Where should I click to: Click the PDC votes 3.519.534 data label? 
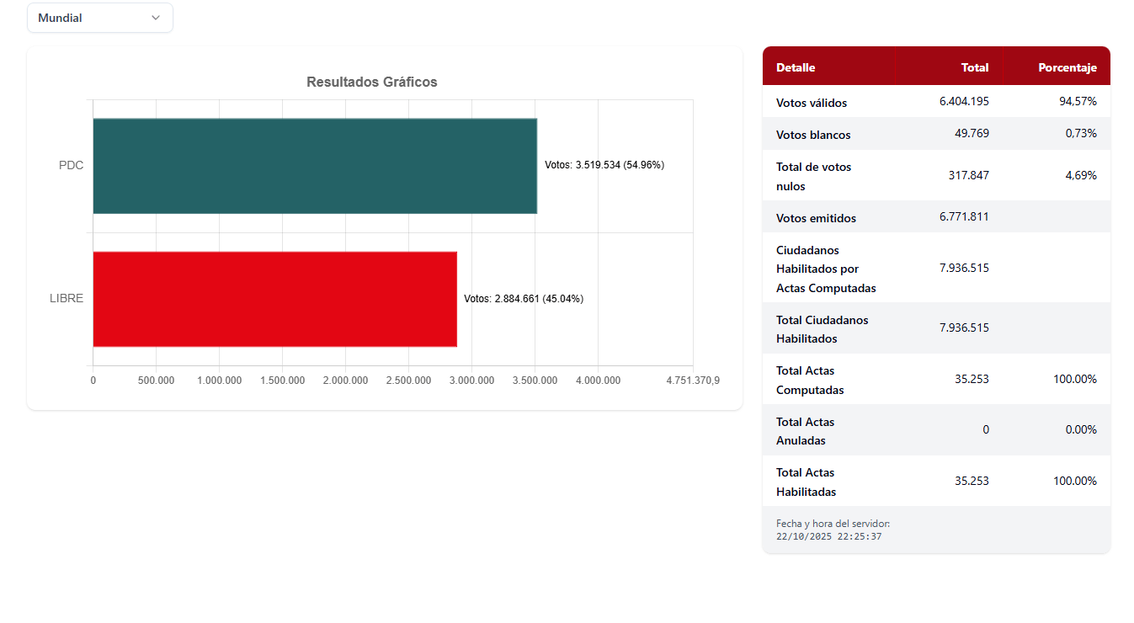click(604, 165)
